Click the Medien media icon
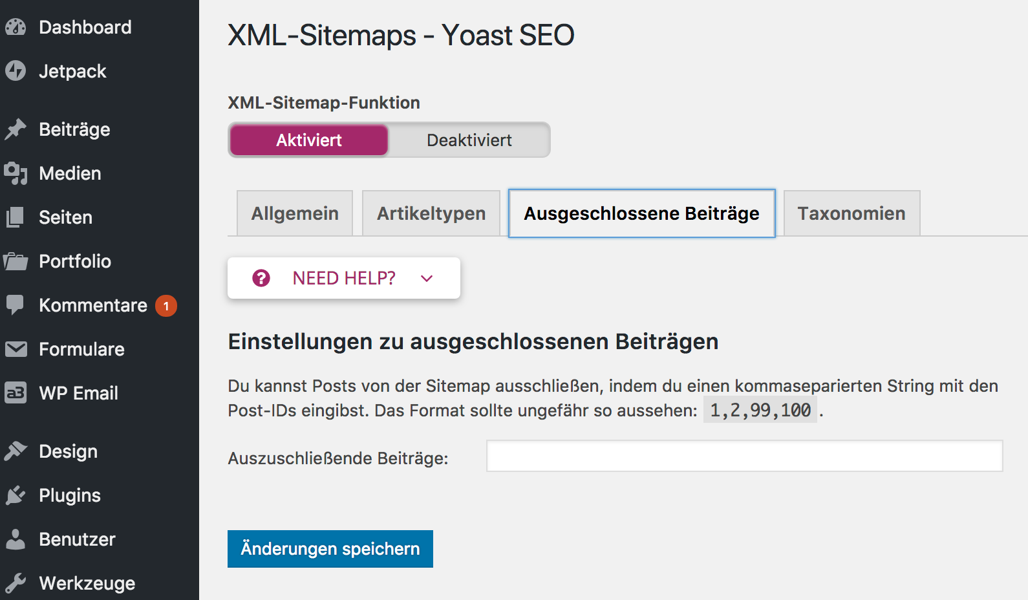The height and width of the screenshot is (600, 1028). (16, 173)
